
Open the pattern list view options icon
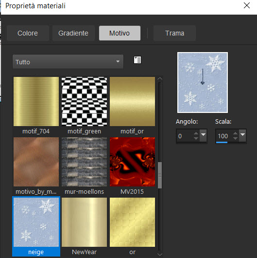(x=137, y=60)
